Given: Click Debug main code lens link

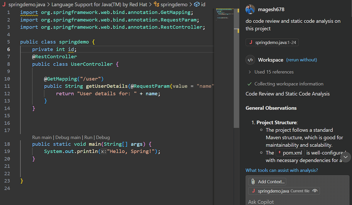Looking at the screenshot, I should 68,137.
